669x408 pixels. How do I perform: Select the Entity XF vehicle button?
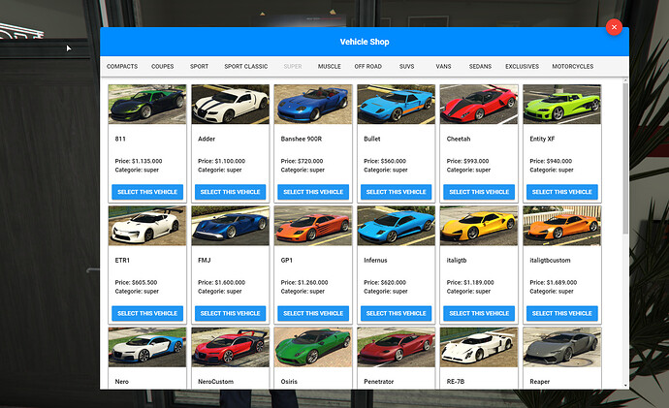point(561,192)
